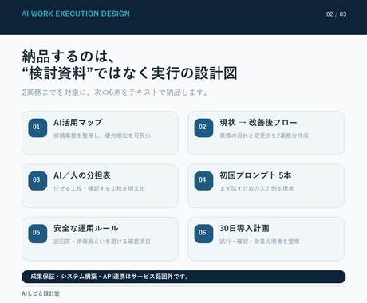Click the 03 number badge

coord(37,181)
